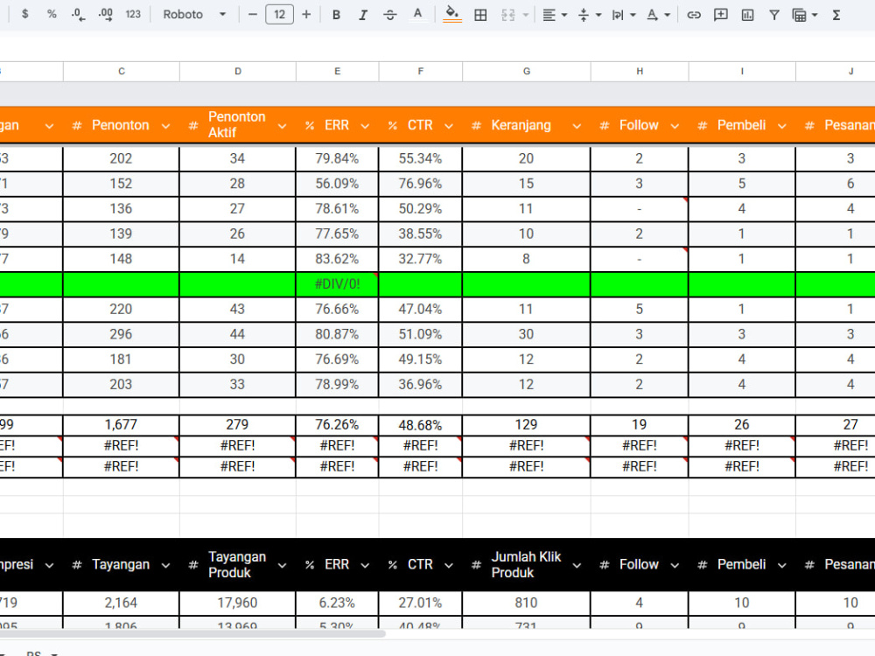Open orange ERR column dropdown

[365, 126]
